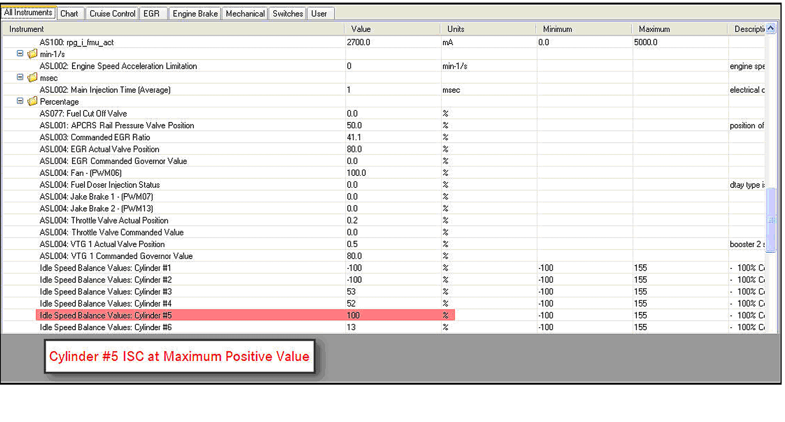The height and width of the screenshot is (422, 785).
Task: Collapse the Percentage group
Action: click(x=20, y=101)
